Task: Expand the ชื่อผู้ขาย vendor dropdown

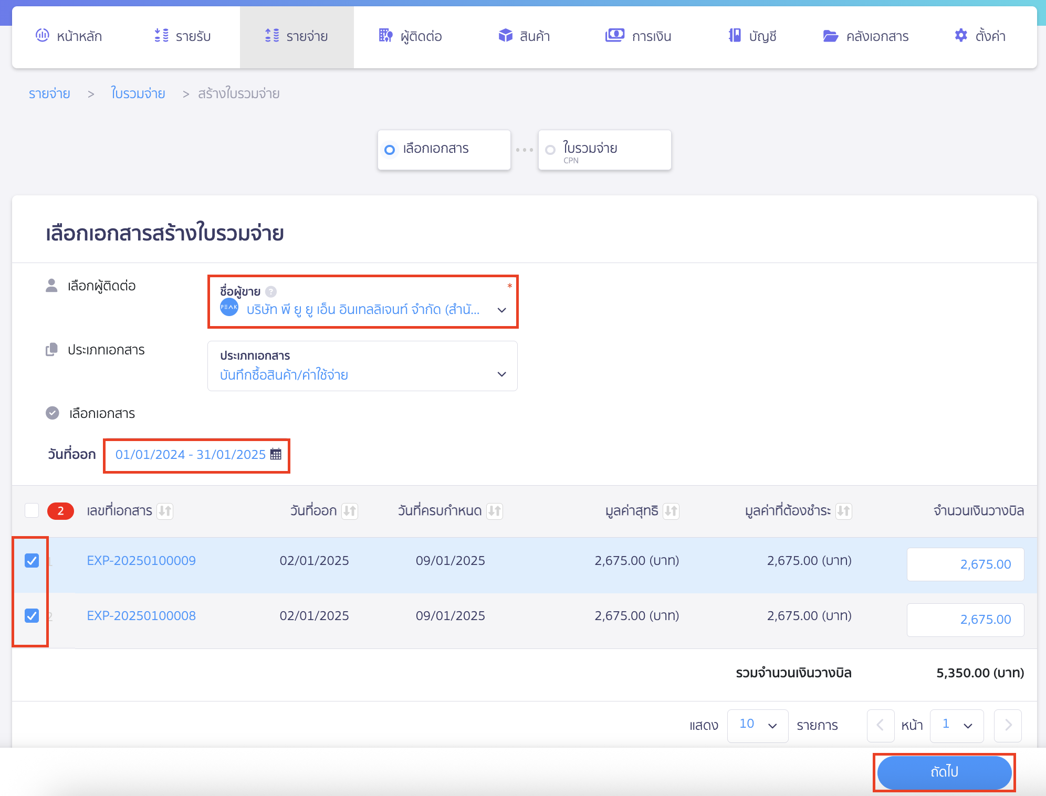Action: (x=501, y=310)
